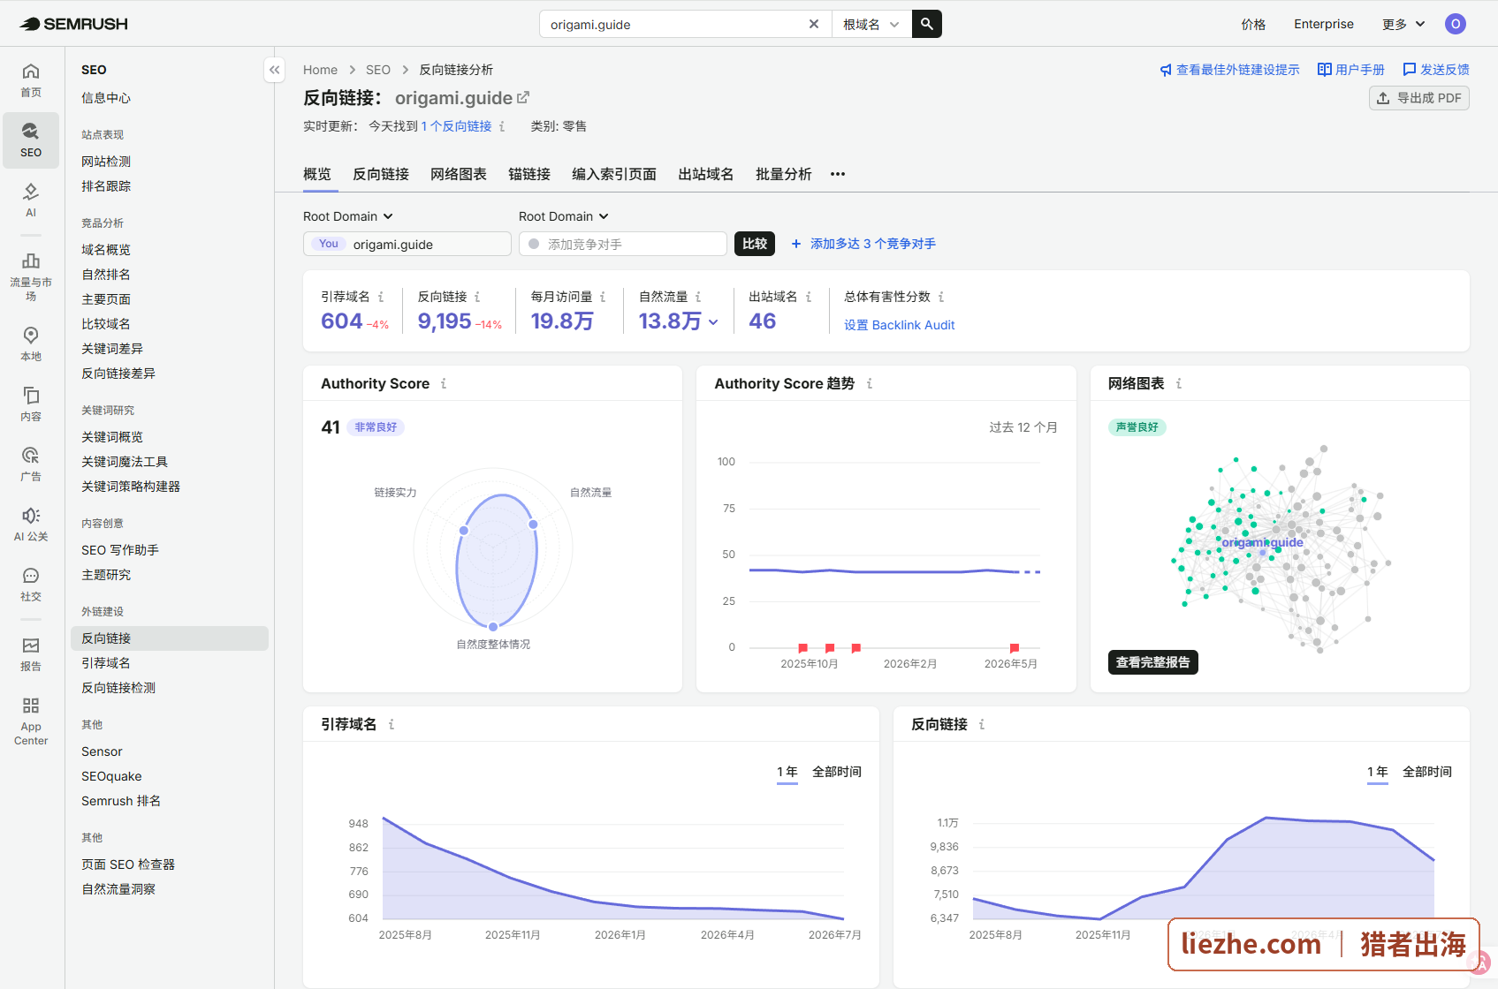Open the Advertising section icon
This screenshot has width=1498, height=989.
[31, 464]
